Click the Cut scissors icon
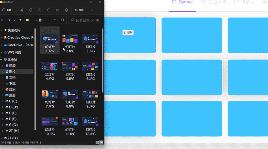The width and height of the screenshot is (268, 149). (x=22, y=10)
